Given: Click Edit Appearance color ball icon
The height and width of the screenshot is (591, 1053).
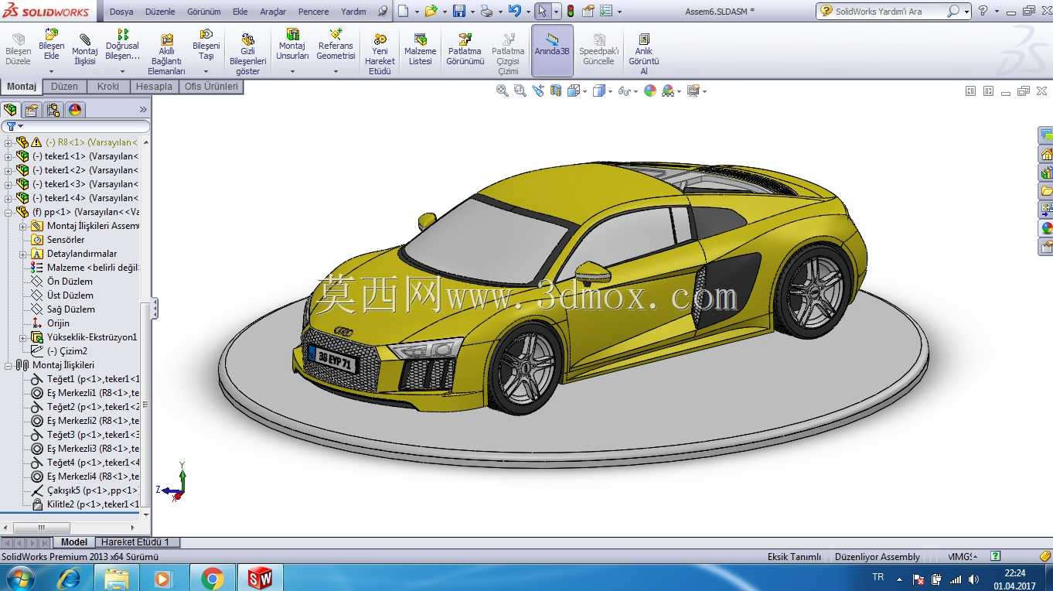Looking at the screenshot, I should 650,91.
